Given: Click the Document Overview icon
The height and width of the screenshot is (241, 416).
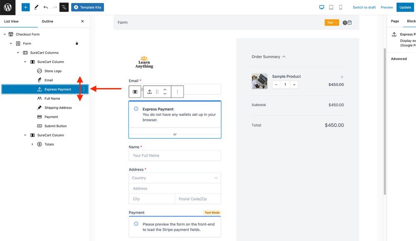Looking at the screenshot, I should 63,7.
